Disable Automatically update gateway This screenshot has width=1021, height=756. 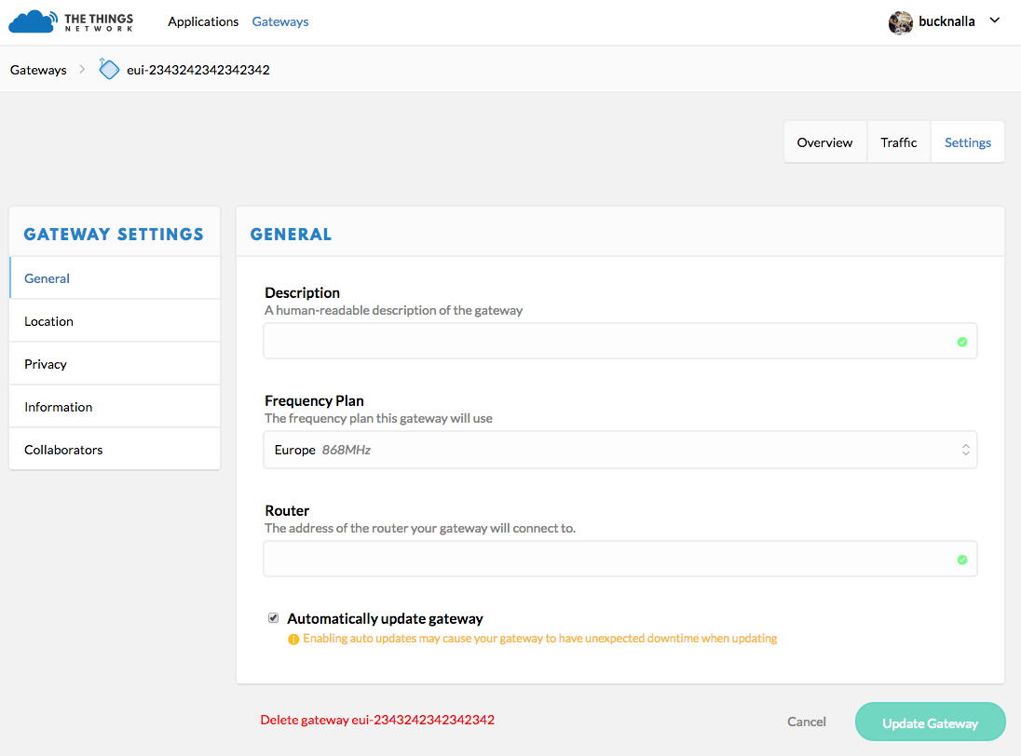[x=273, y=617]
